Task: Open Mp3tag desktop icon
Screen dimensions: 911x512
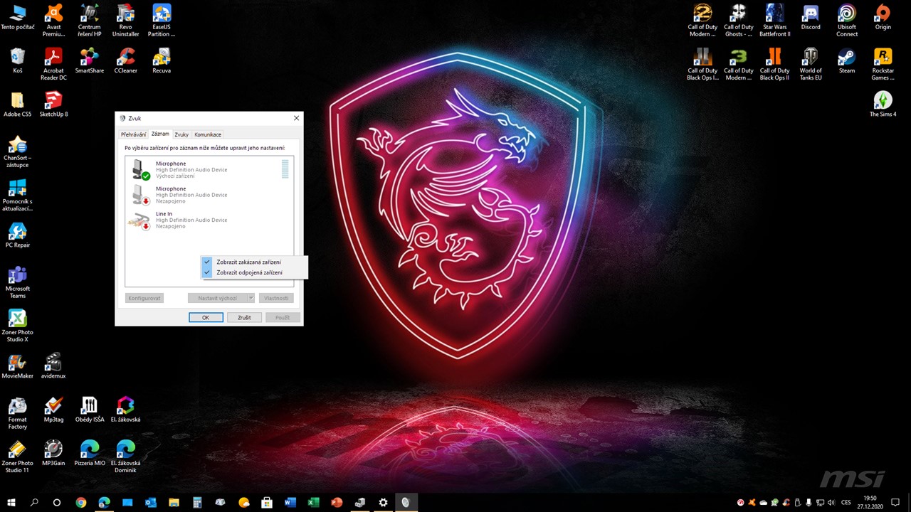Action: 53,410
